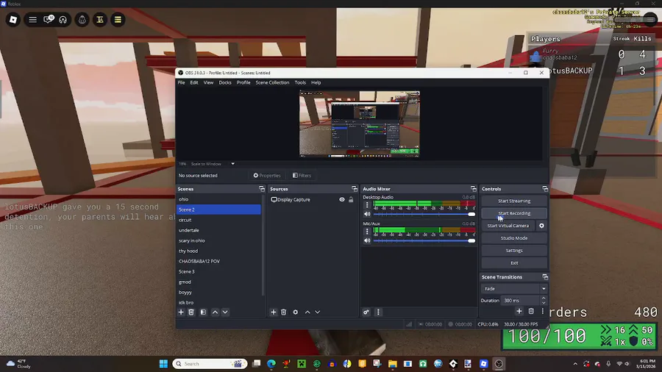The width and height of the screenshot is (662, 372).
Task: Open Fade transition dropdown
Action: pos(514,288)
